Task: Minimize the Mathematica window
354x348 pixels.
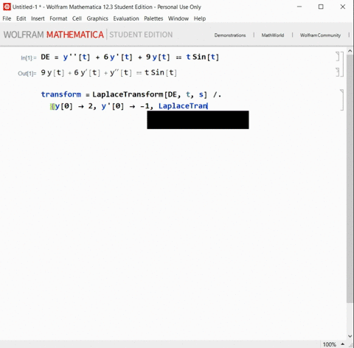Action: [x=299, y=7]
